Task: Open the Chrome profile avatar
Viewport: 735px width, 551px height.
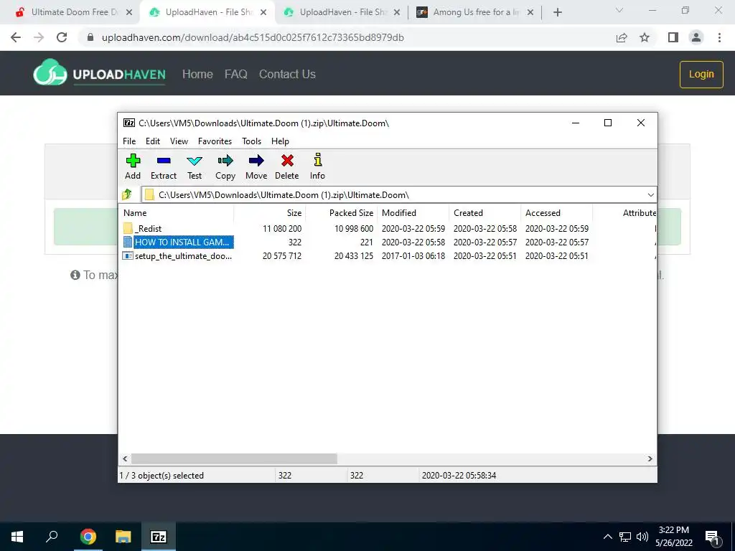Action: tap(696, 37)
